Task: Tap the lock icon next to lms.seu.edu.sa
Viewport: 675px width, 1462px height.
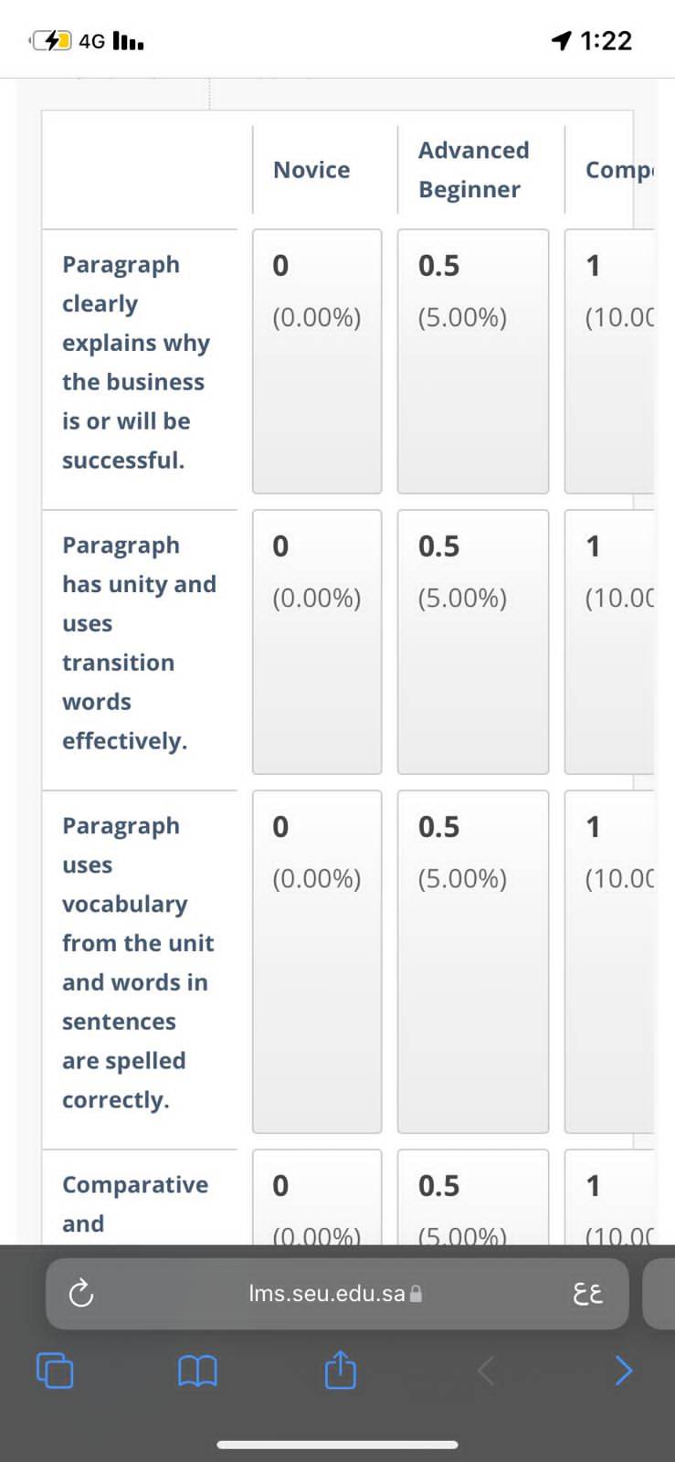Action: point(416,1293)
